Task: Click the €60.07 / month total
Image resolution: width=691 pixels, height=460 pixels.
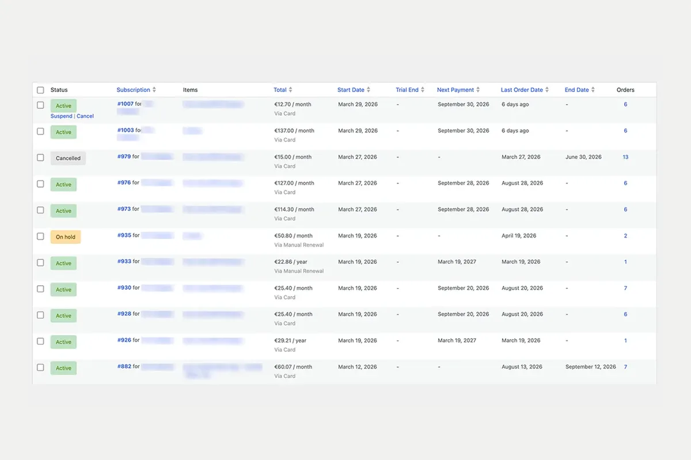Action: click(x=293, y=367)
